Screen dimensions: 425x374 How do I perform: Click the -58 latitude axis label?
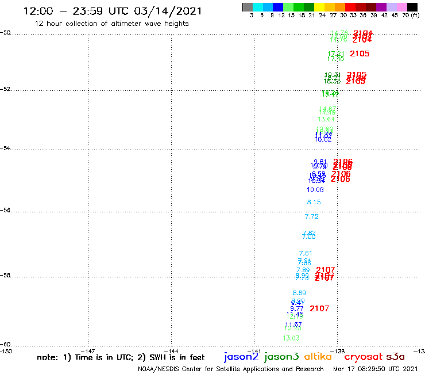click(x=5, y=276)
